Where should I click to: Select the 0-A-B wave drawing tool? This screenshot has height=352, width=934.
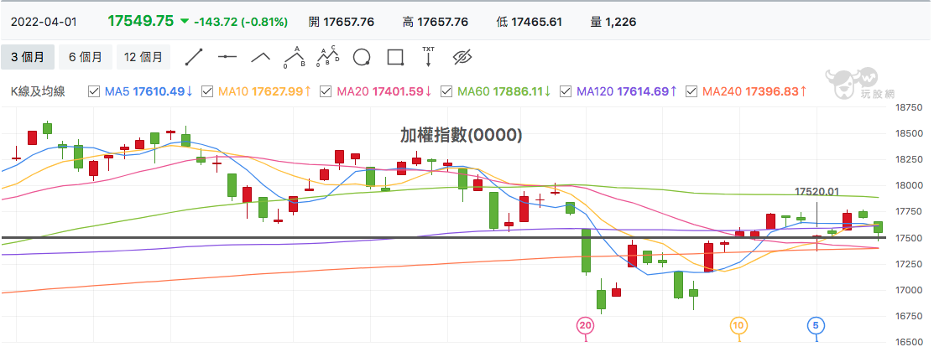[x=295, y=56]
